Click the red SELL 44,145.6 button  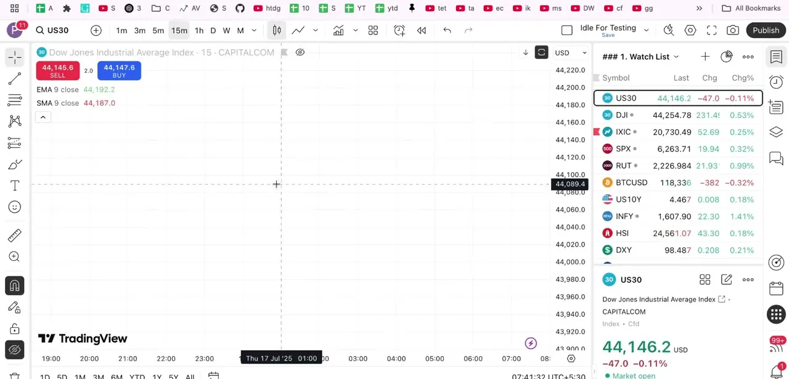click(x=57, y=71)
